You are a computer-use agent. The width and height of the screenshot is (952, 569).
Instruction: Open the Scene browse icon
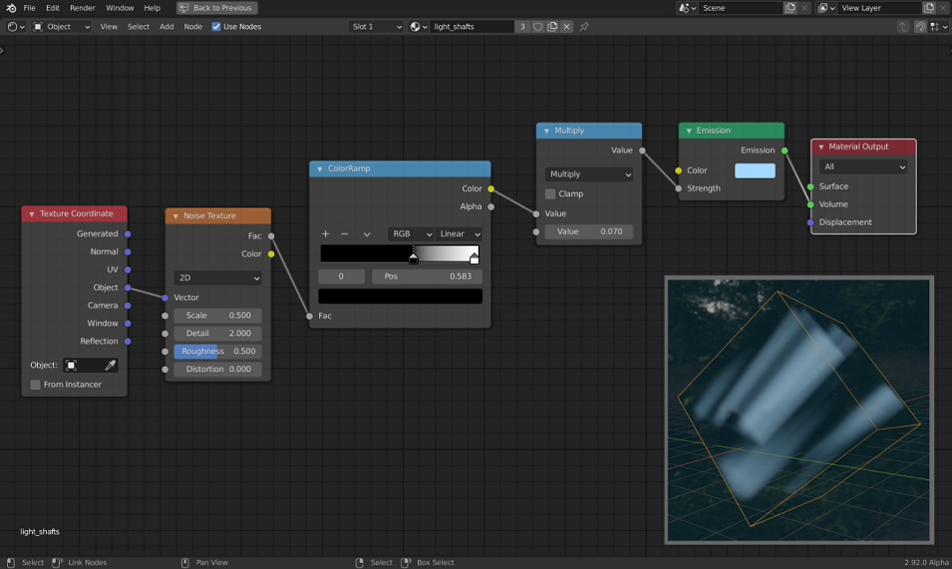[x=687, y=8]
